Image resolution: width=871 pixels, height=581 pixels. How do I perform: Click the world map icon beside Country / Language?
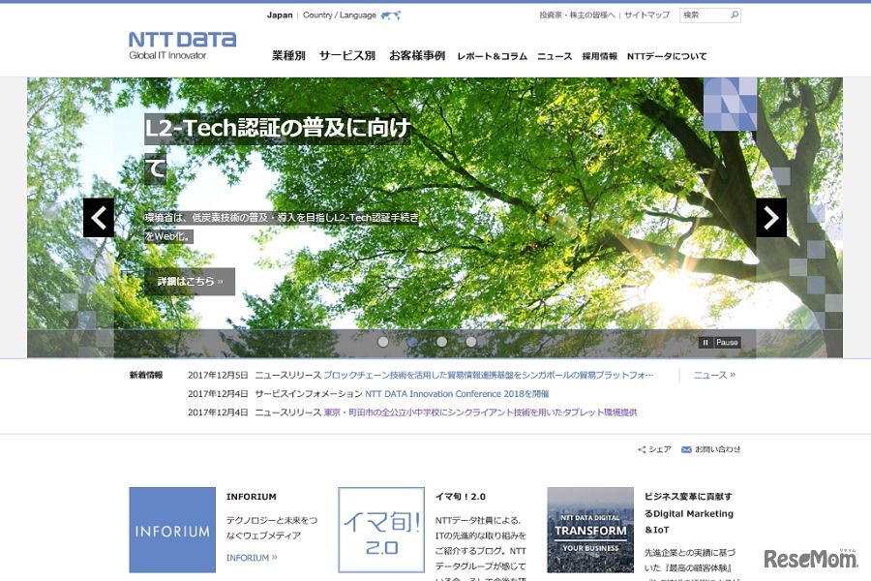point(391,15)
